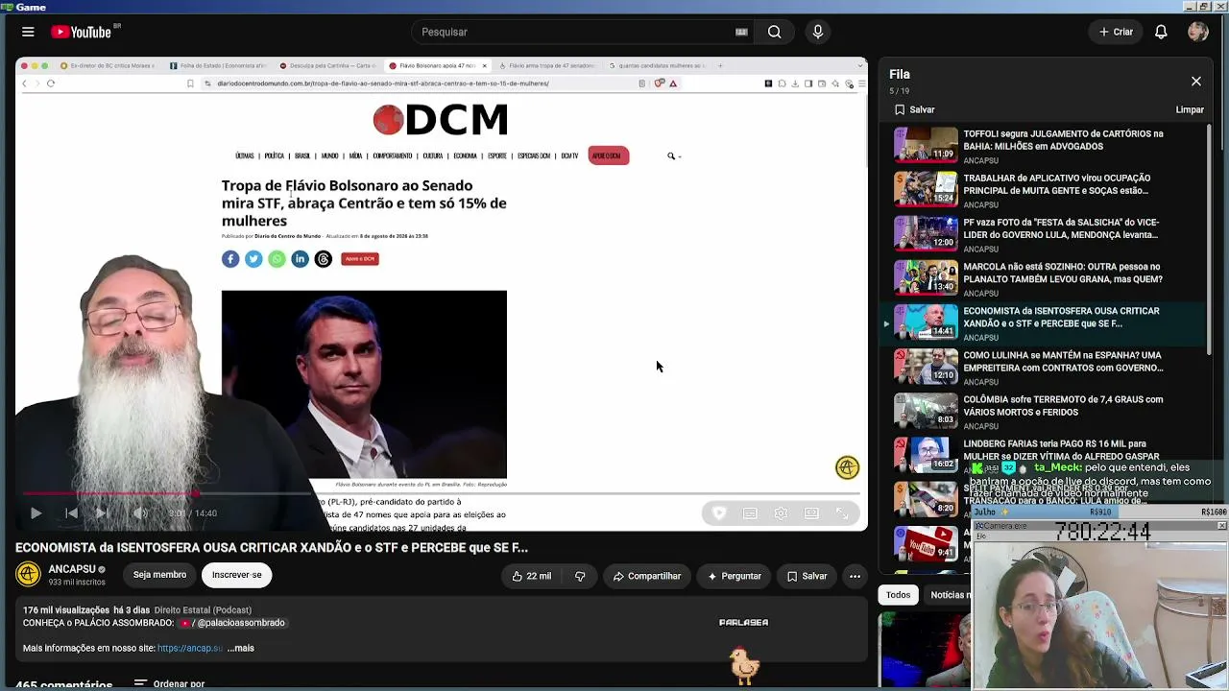The height and width of the screenshot is (691, 1229).
Task: Open POLÍTICA in the DCM nav menu
Action: pos(275,155)
